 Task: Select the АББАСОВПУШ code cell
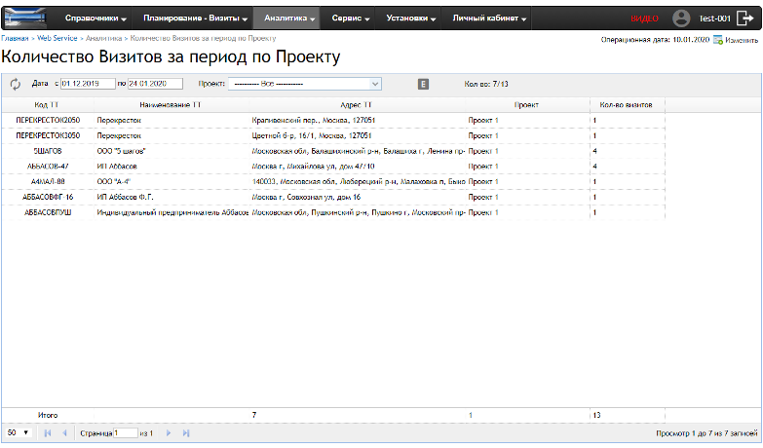pos(48,212)
